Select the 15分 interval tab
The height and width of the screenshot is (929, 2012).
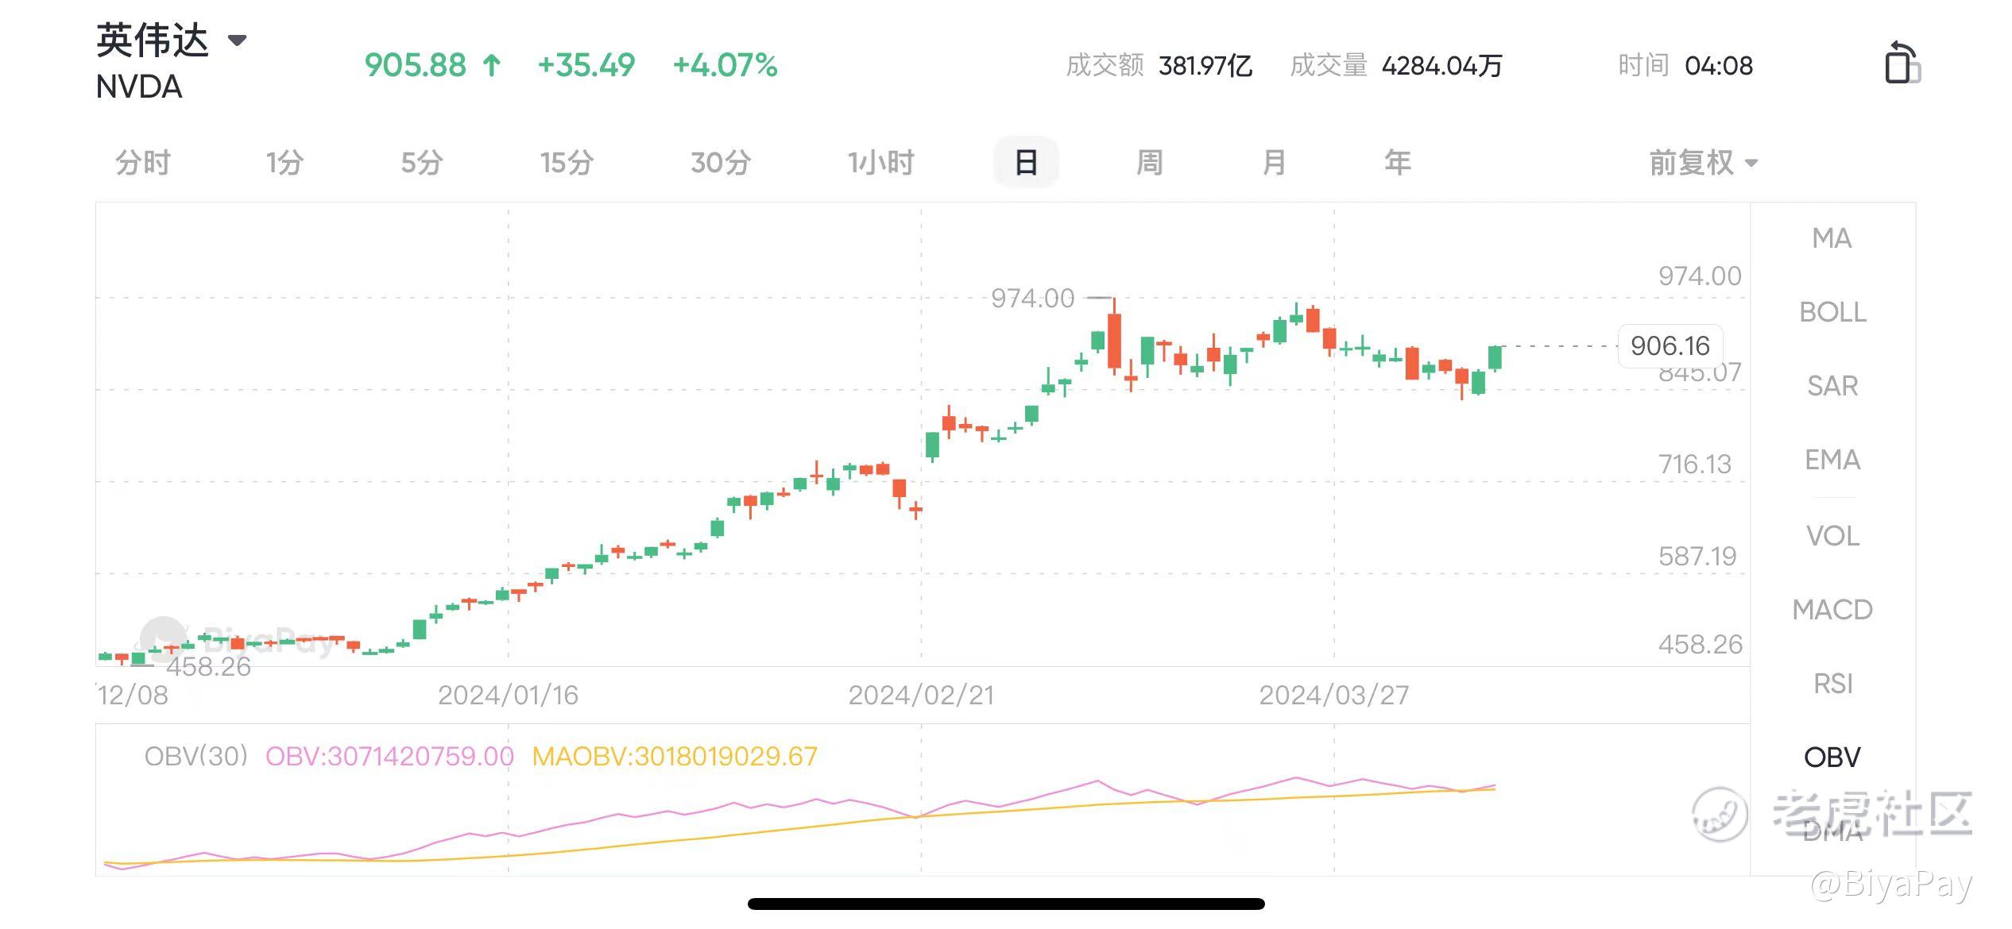pos(567,163)
